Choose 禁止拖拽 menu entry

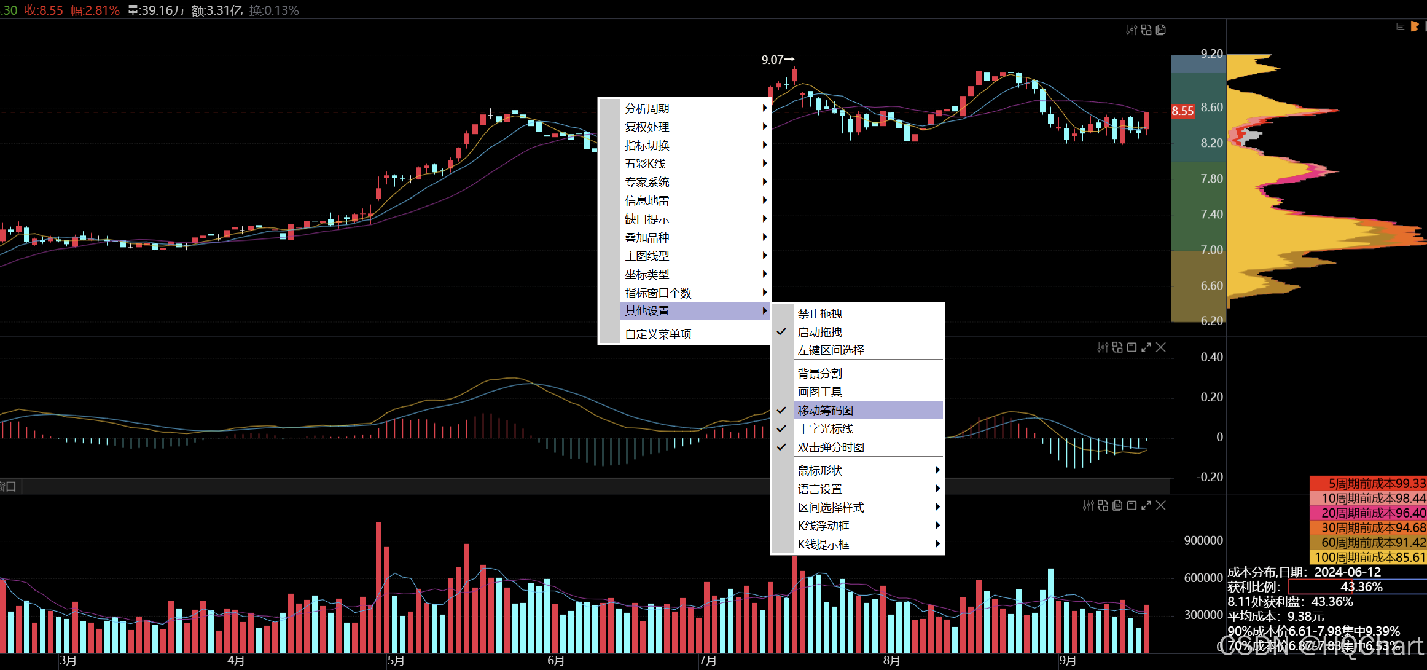pyautogui.click(x=819, y=313)
